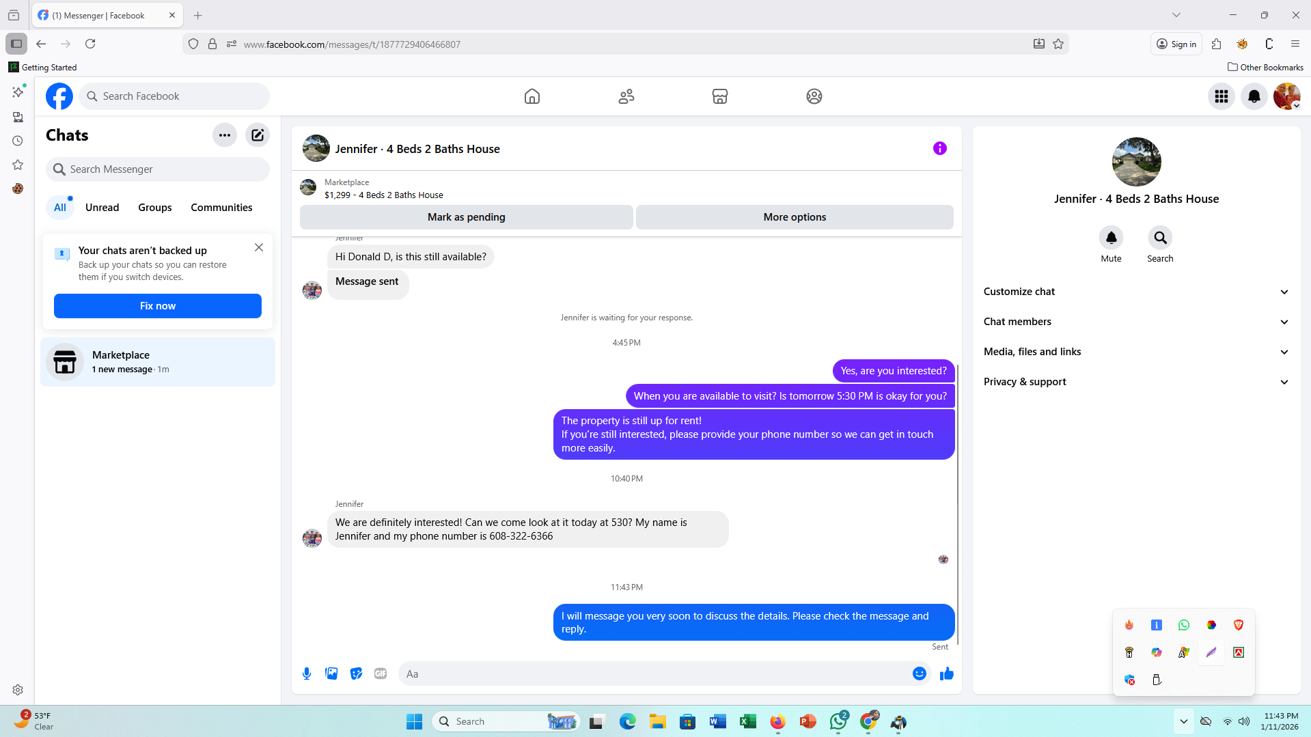
Task: Open chat options three-dot button
Action: tap(224, 135)
